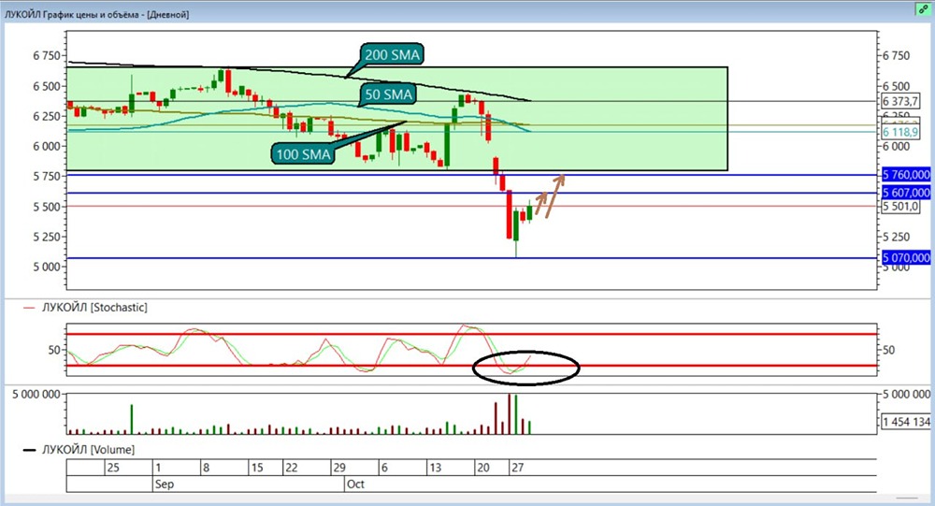935x506 pixels.
Task: Click the green link icon in top-right corner
Action: point(924,9)
